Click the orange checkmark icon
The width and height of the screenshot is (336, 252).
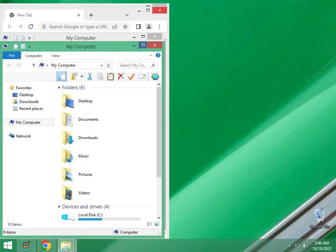click(x=131, y=76)
